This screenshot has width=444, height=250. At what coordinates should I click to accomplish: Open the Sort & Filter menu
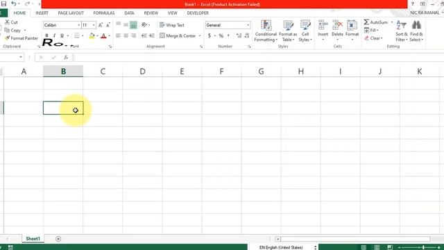(x=402, y=31)
